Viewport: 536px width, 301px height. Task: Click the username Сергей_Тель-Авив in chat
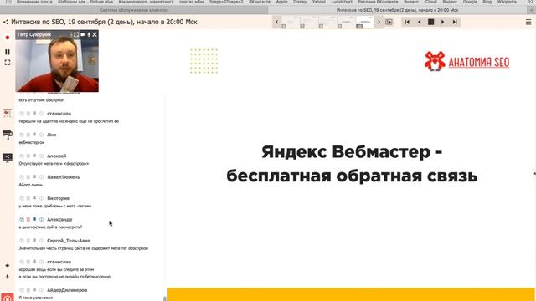[69, 241]
